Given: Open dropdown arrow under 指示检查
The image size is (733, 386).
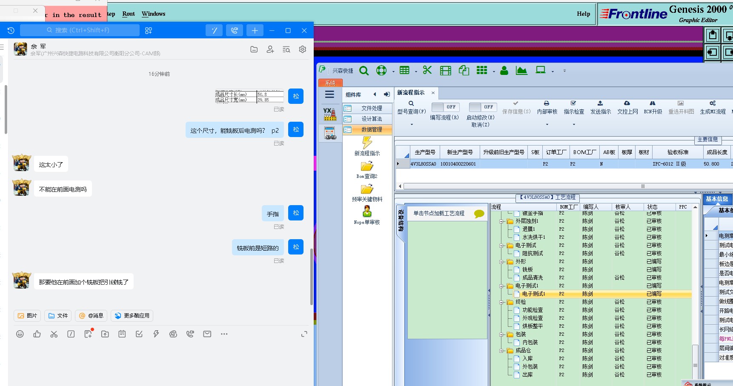Looking at the screenshot, I should coord(574,125).
